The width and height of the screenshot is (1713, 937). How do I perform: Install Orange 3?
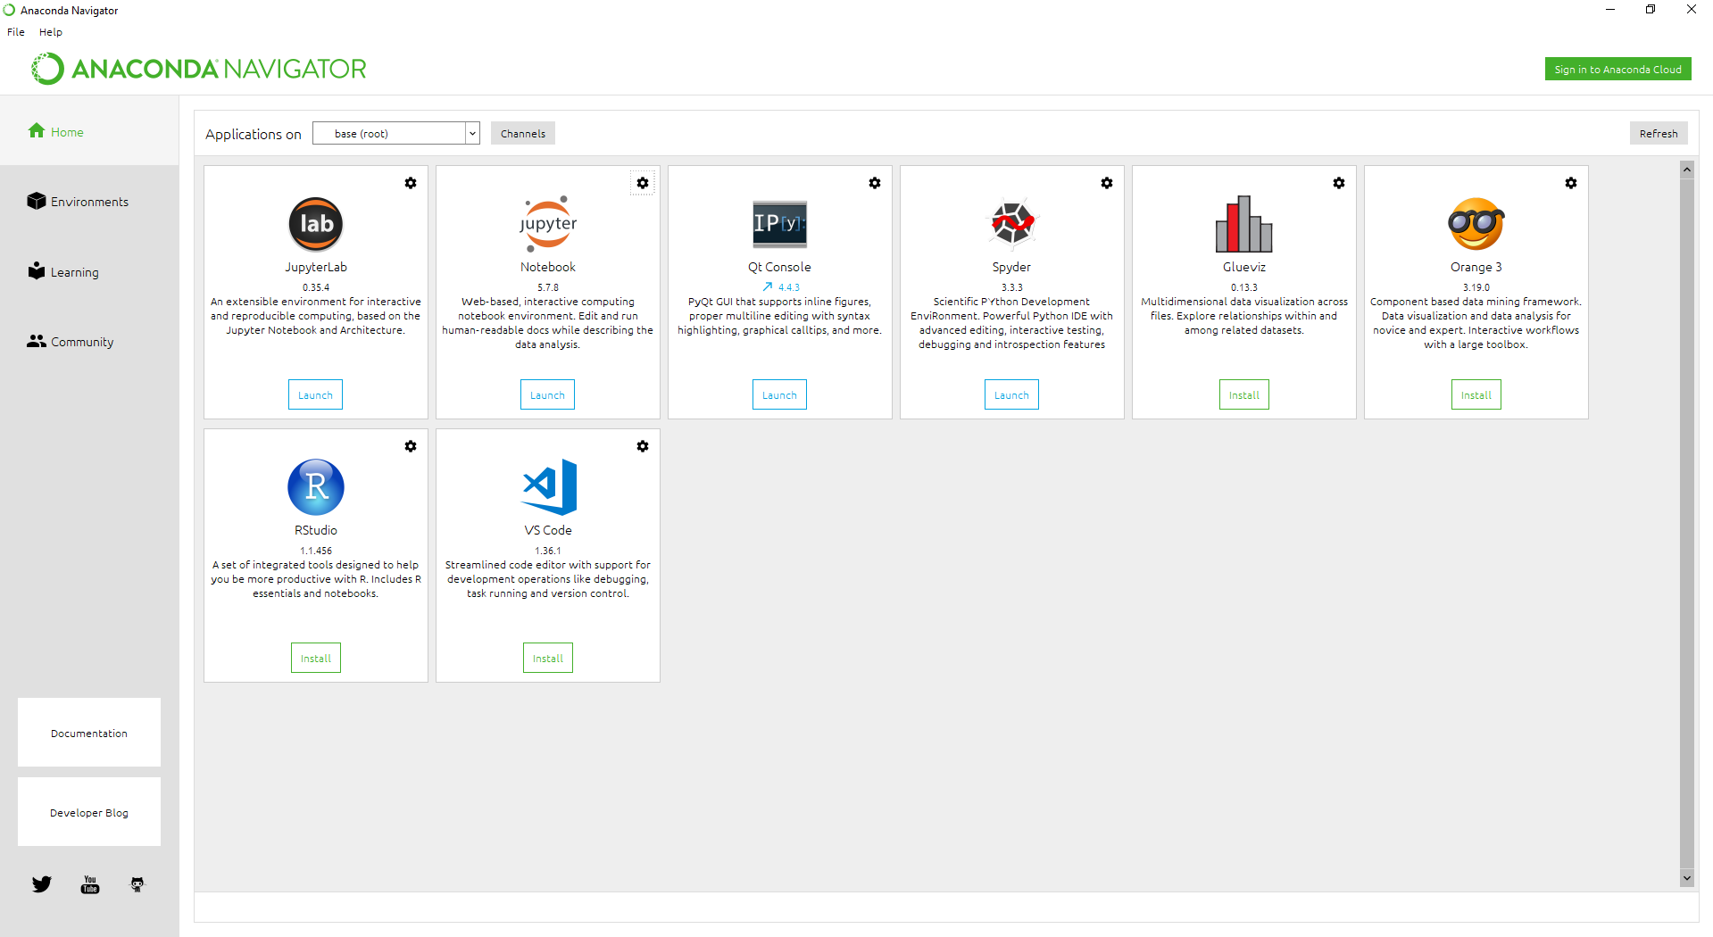[1476, 395]
